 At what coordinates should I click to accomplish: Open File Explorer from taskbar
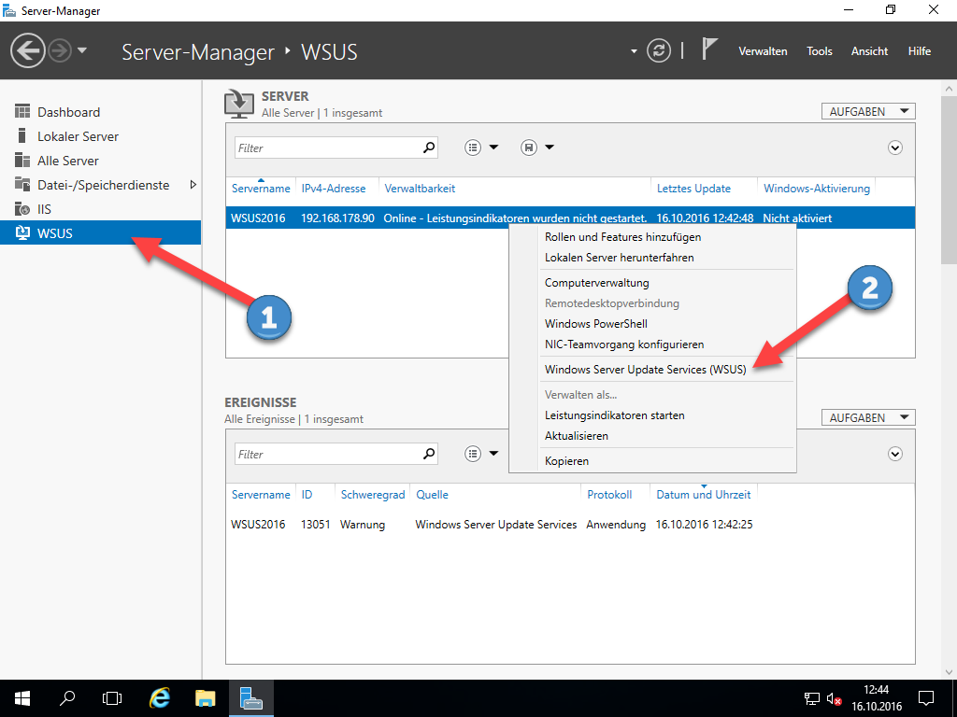point(205,698)
